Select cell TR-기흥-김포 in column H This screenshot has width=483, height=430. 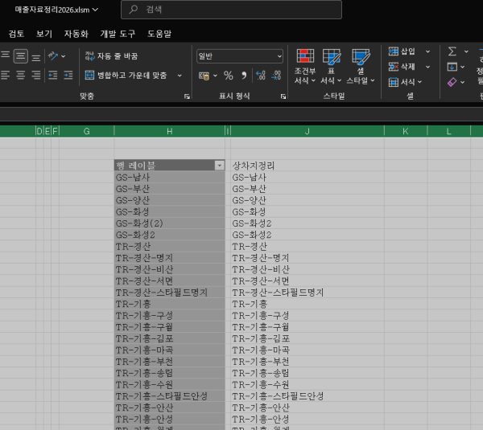point(169,338)
